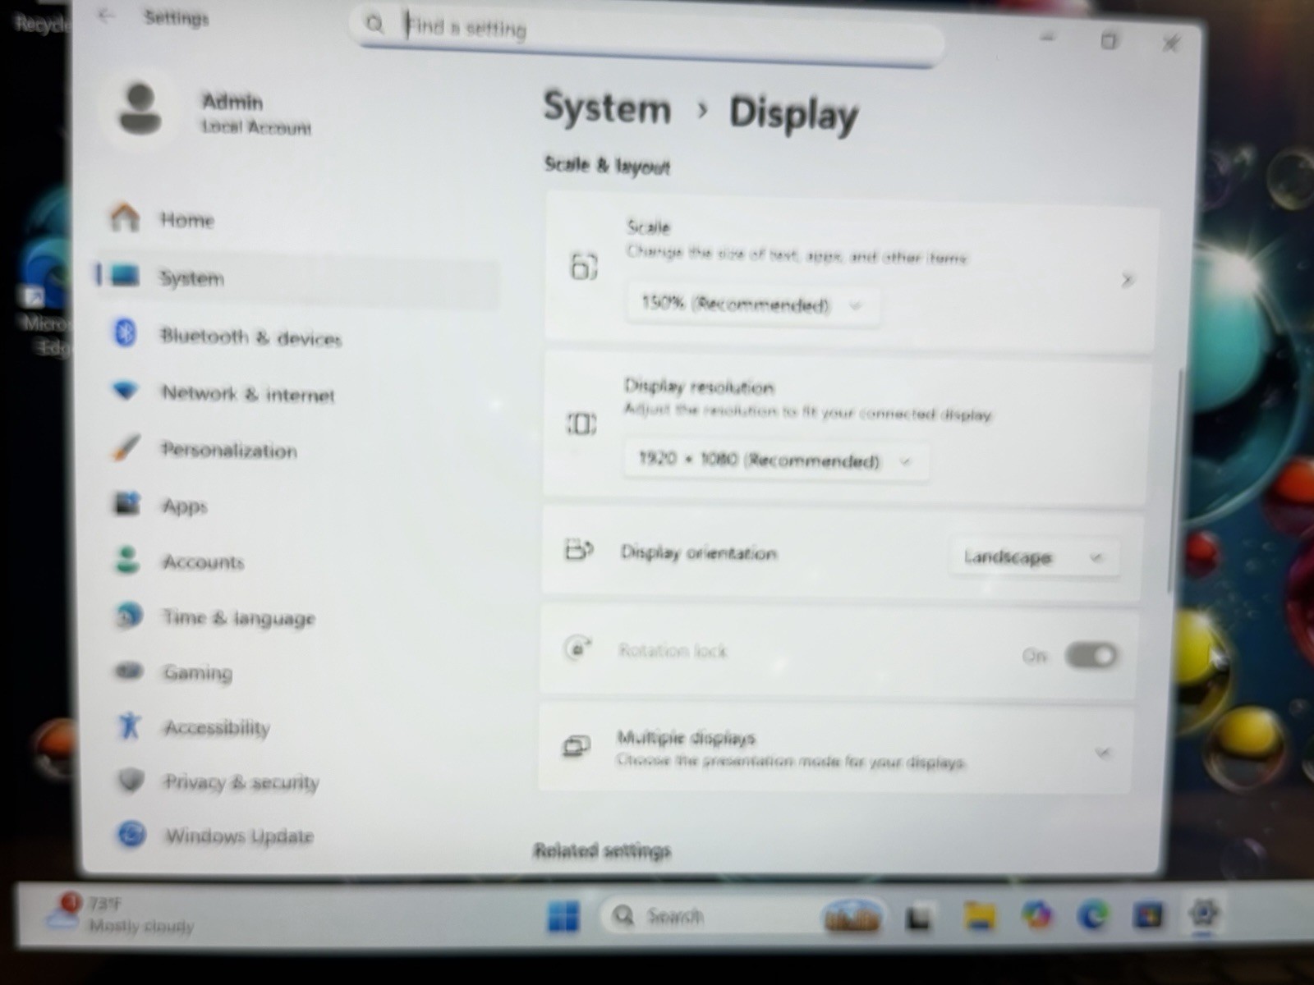Click the System monitor icon
1314x985 pixels.
click(x=125, y=274)
